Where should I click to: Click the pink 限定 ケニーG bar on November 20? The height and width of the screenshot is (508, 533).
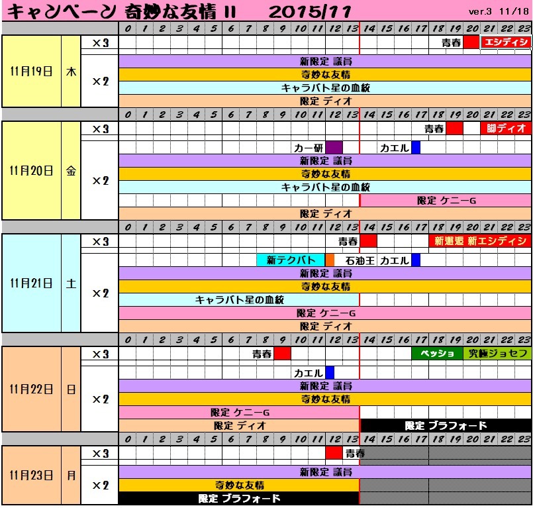446,201
